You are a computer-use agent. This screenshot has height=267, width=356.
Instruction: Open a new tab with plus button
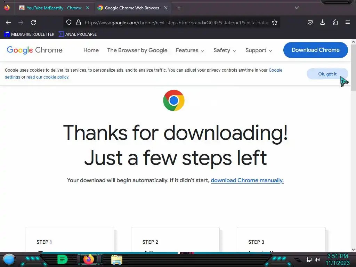point(179,8)
